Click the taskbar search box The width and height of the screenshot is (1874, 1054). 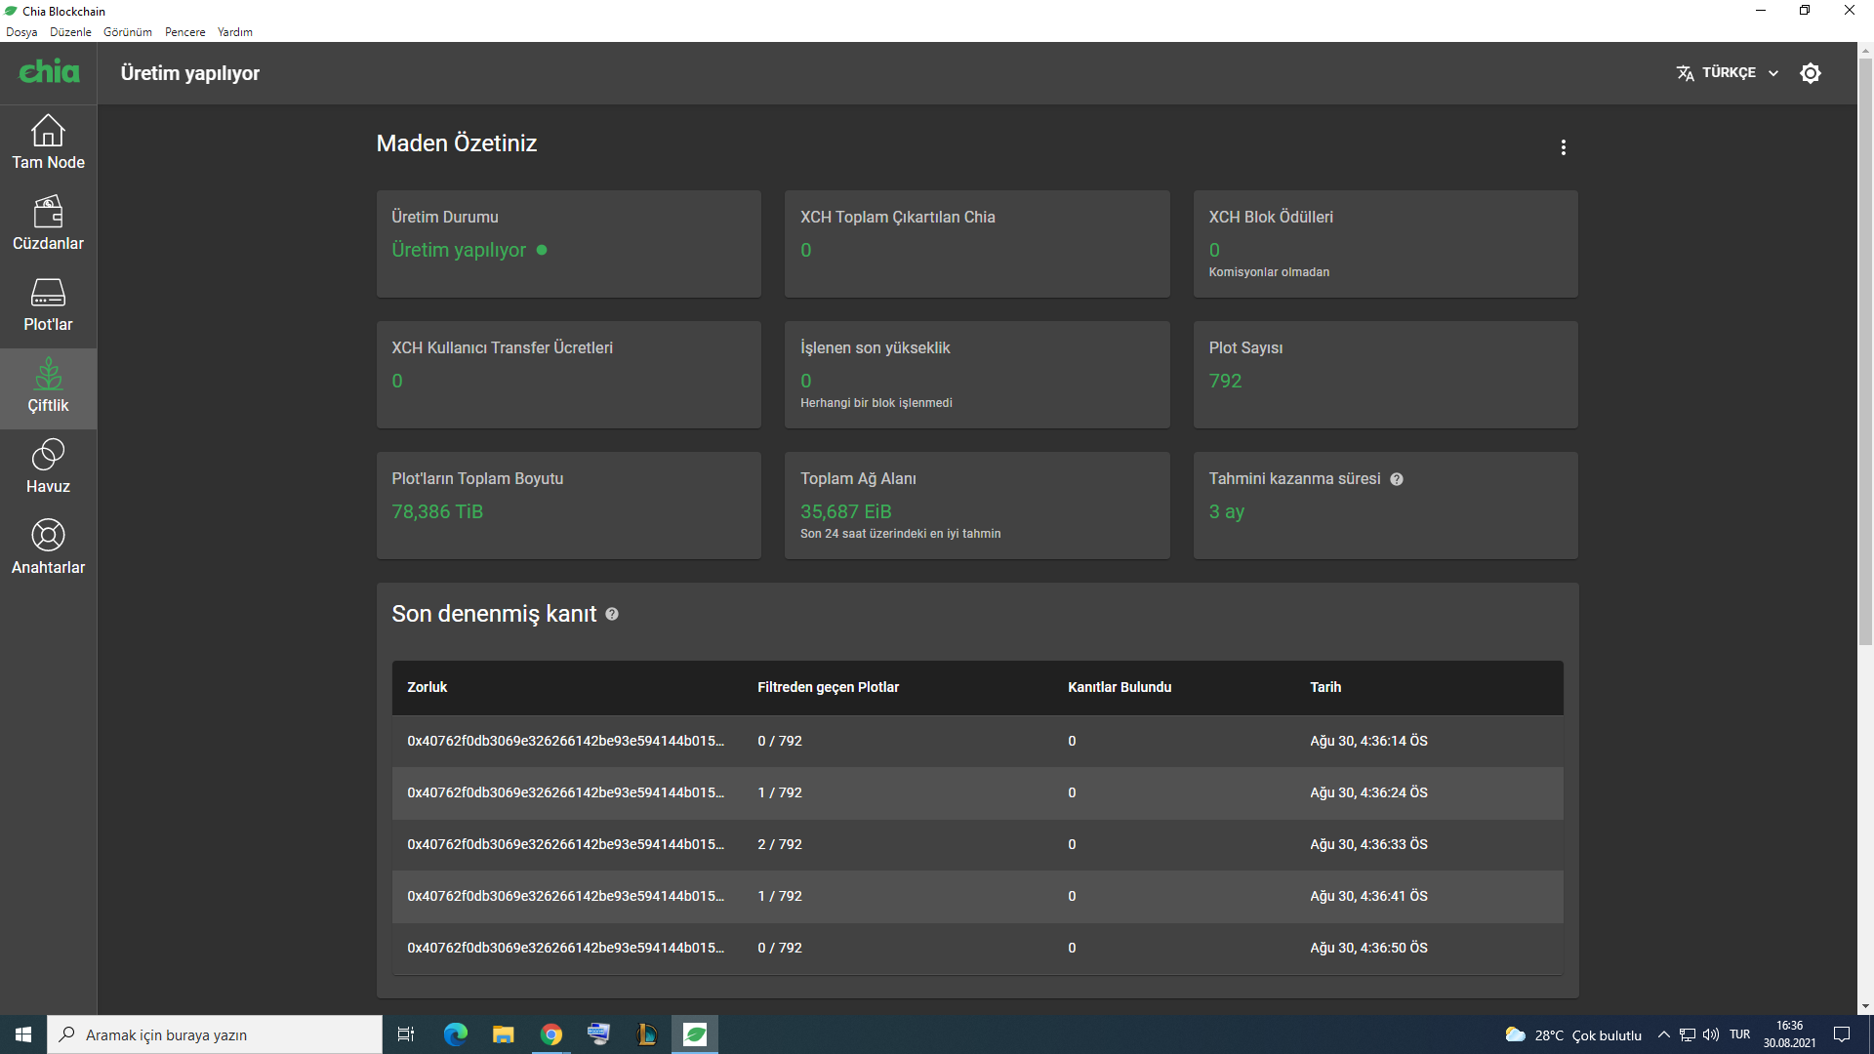coord(215,1034)
